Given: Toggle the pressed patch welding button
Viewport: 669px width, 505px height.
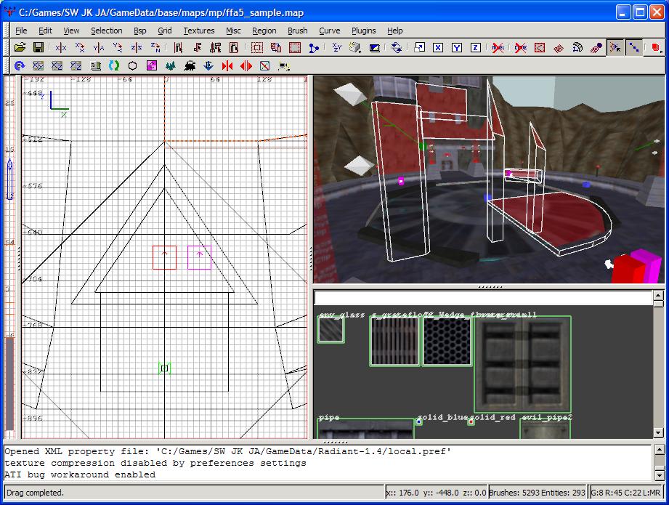Looking at the screenshot, I should [615, 47].
